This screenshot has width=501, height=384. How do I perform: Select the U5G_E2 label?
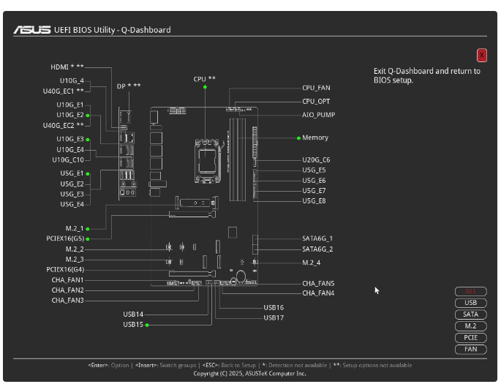pos(72,184)
